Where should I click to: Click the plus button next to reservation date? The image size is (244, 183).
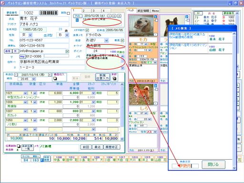click(x=114, y=16)
